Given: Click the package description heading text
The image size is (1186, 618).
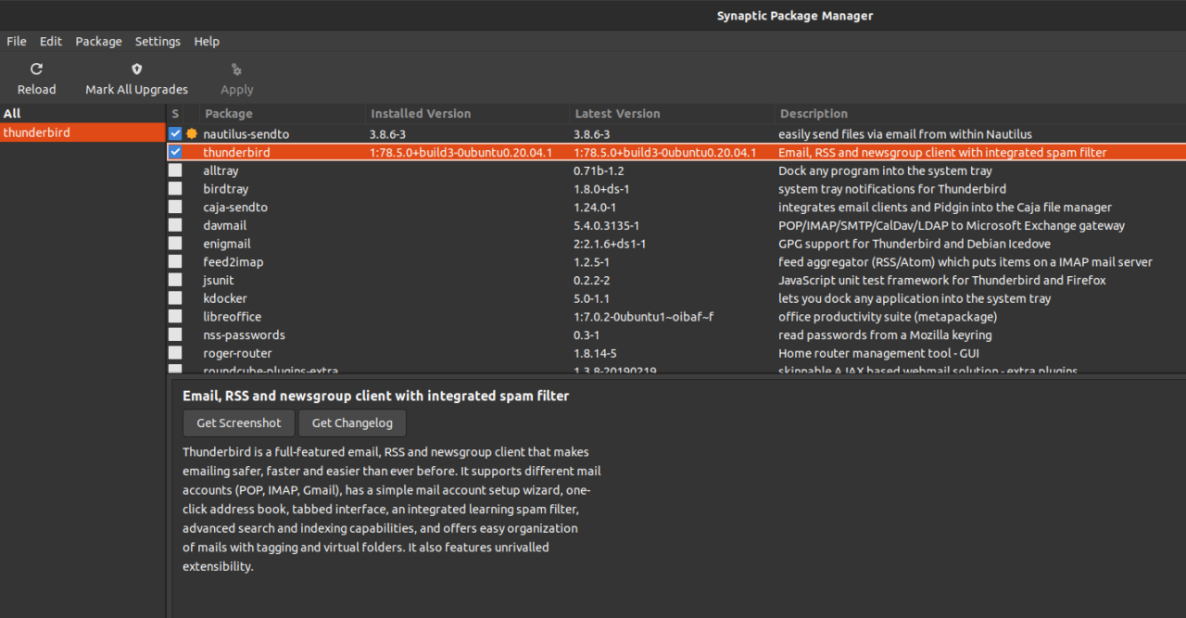Looking at the screenshot, I should (x=375, y=396).
